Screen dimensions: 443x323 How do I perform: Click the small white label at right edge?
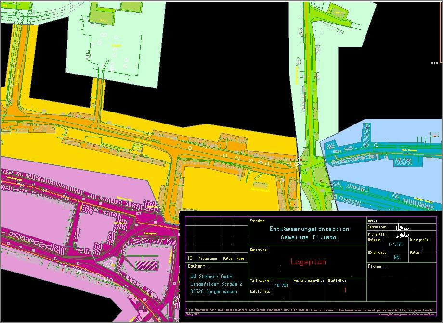point(434,62)
